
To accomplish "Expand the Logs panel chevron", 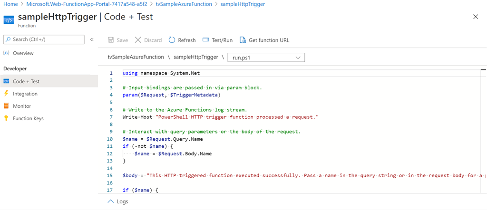I will click(x=110, y=201).
